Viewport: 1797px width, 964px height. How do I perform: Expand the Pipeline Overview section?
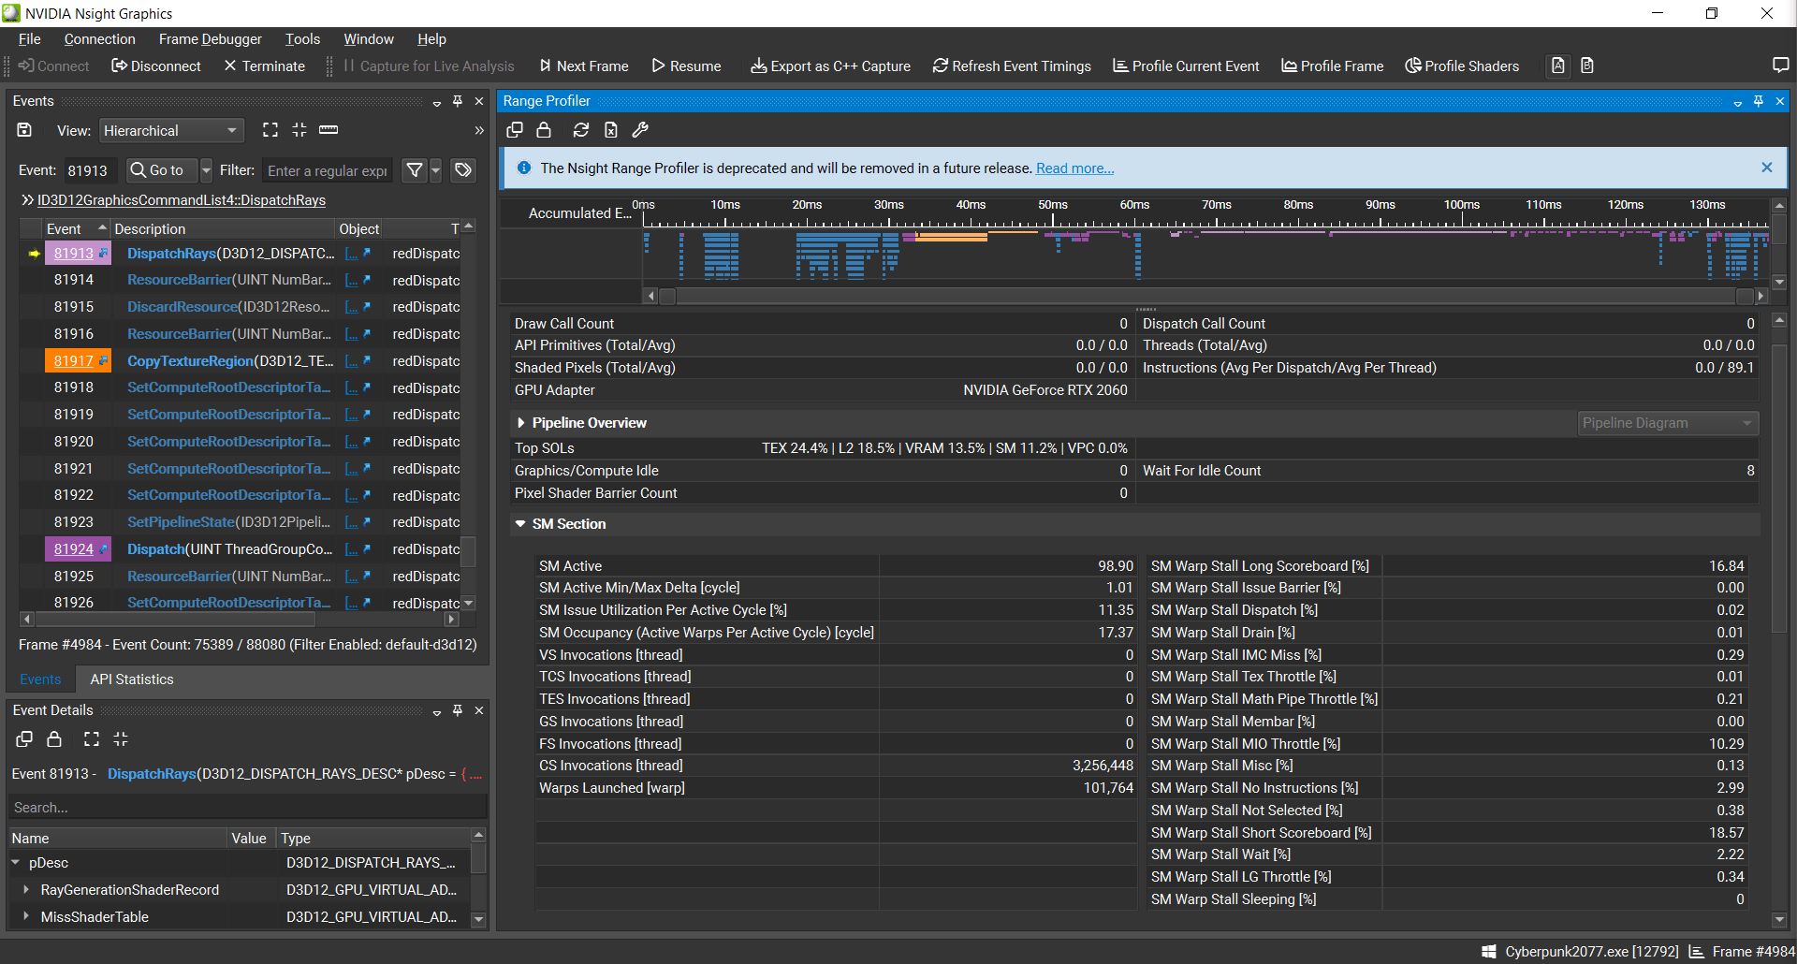click(521, 423)
